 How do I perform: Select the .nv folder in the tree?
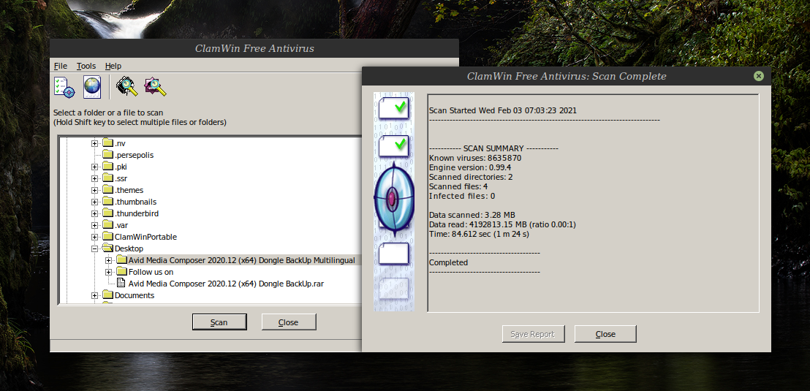pos(120,143)
